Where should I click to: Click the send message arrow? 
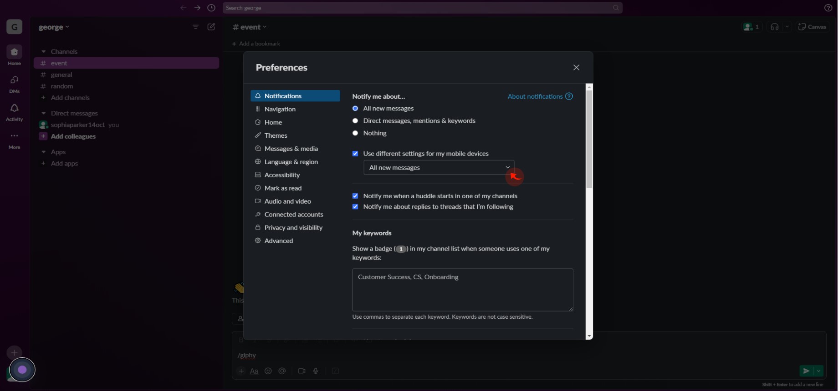point(806,371)
